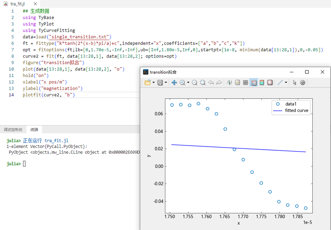Open figure settings gear icon
The height and width of the screenshot is (230, 331).
(x=303, y=83)
